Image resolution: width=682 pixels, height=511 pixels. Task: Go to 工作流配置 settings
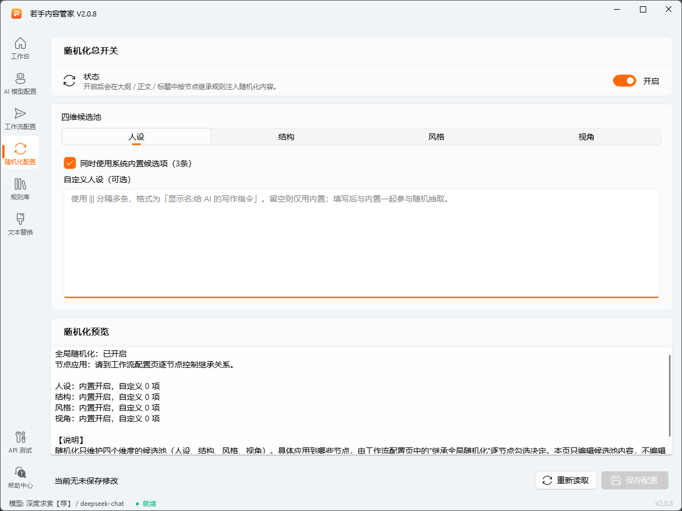click(x=20, y=118)
